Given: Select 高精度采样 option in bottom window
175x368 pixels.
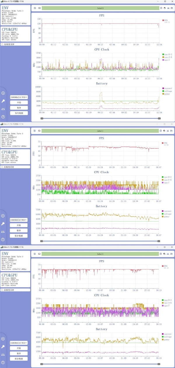Looking at the screenshot, I should (x=3, y=290).
